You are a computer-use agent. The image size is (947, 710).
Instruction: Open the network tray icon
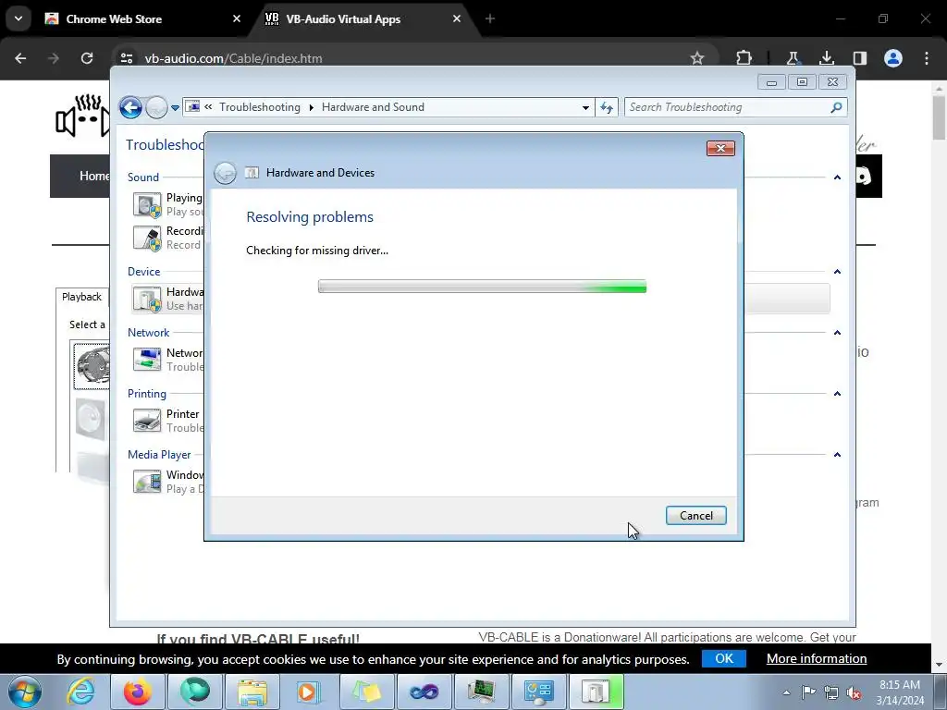pyautogui.click(x=831, y=692)
